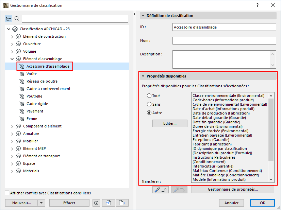Viewport: 281px width, 210px height.
Task: Toggle the tree view icon beside search
Action: 9,19
